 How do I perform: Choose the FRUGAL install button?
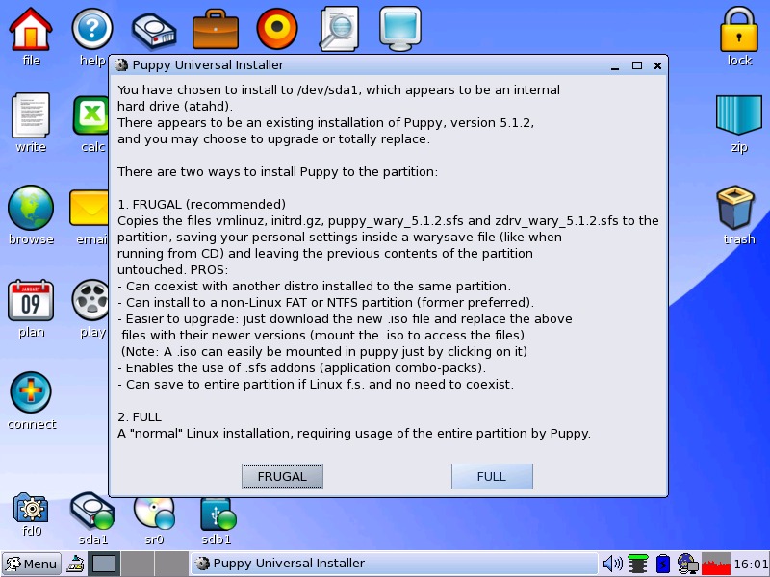pos(282,476)
